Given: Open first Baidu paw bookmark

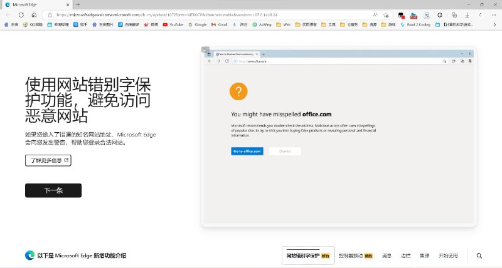Looking at the screenshot, I should point(11,24).
